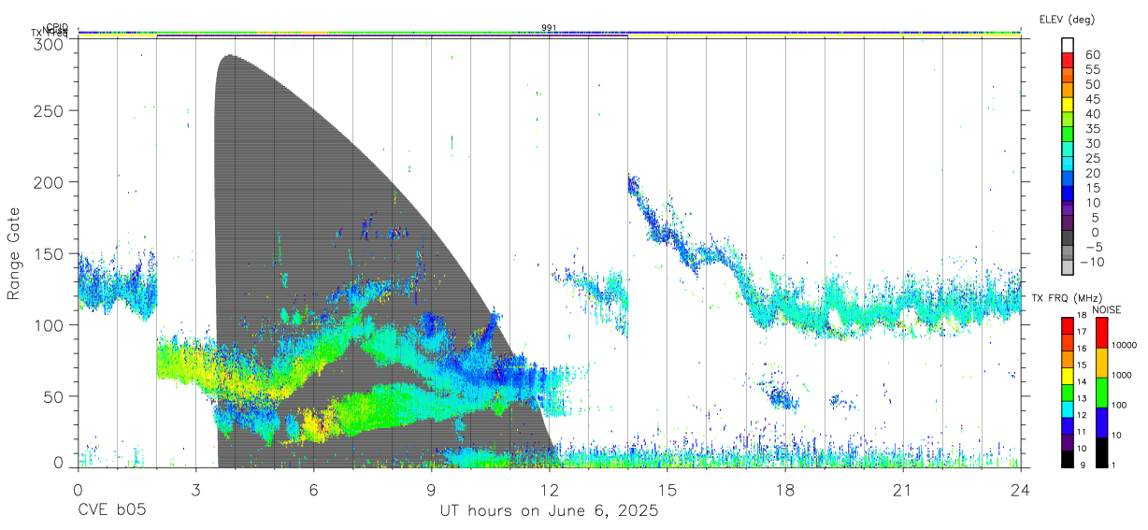
Task: Click the ELEV scale label 40
Action: [1092, 114]
